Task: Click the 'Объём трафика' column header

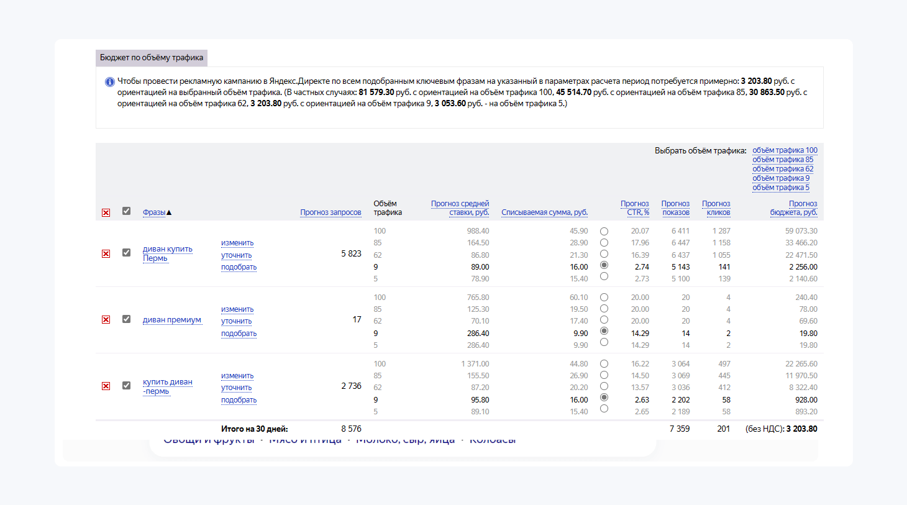Action: tap(388, 208)
